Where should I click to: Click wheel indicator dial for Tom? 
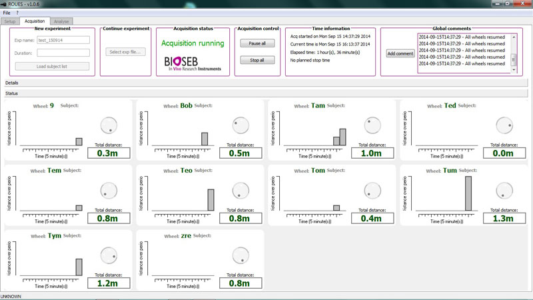[372, 191]
